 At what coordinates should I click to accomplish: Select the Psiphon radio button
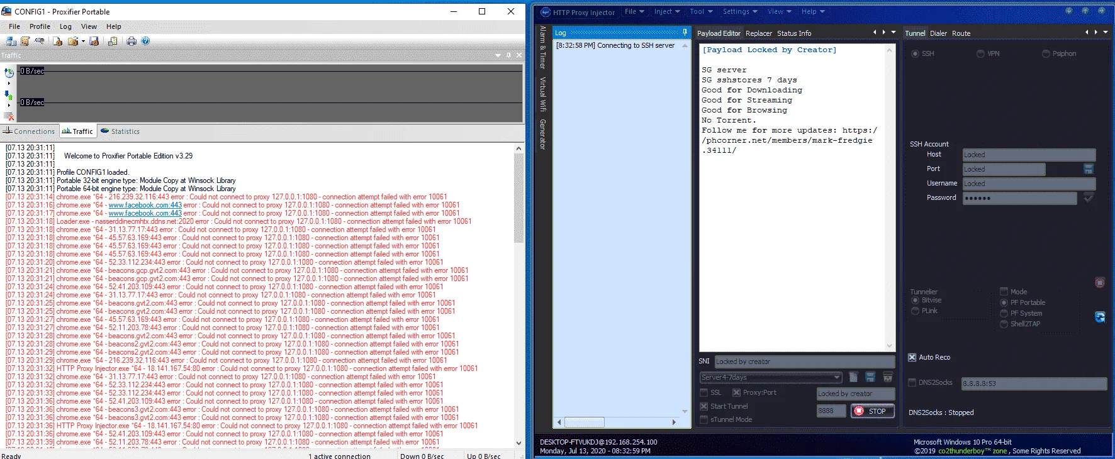pyautogui.click(x=1046, y=53)
